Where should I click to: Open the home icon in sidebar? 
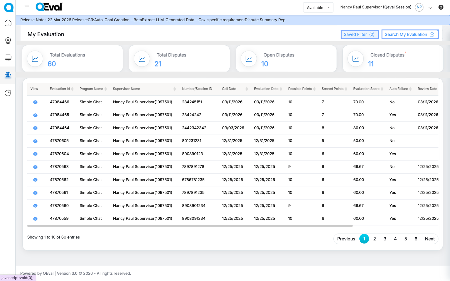click(8, 23)
